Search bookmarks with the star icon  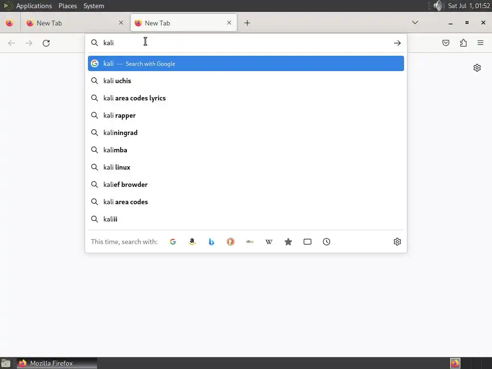[x=288, y=242]
